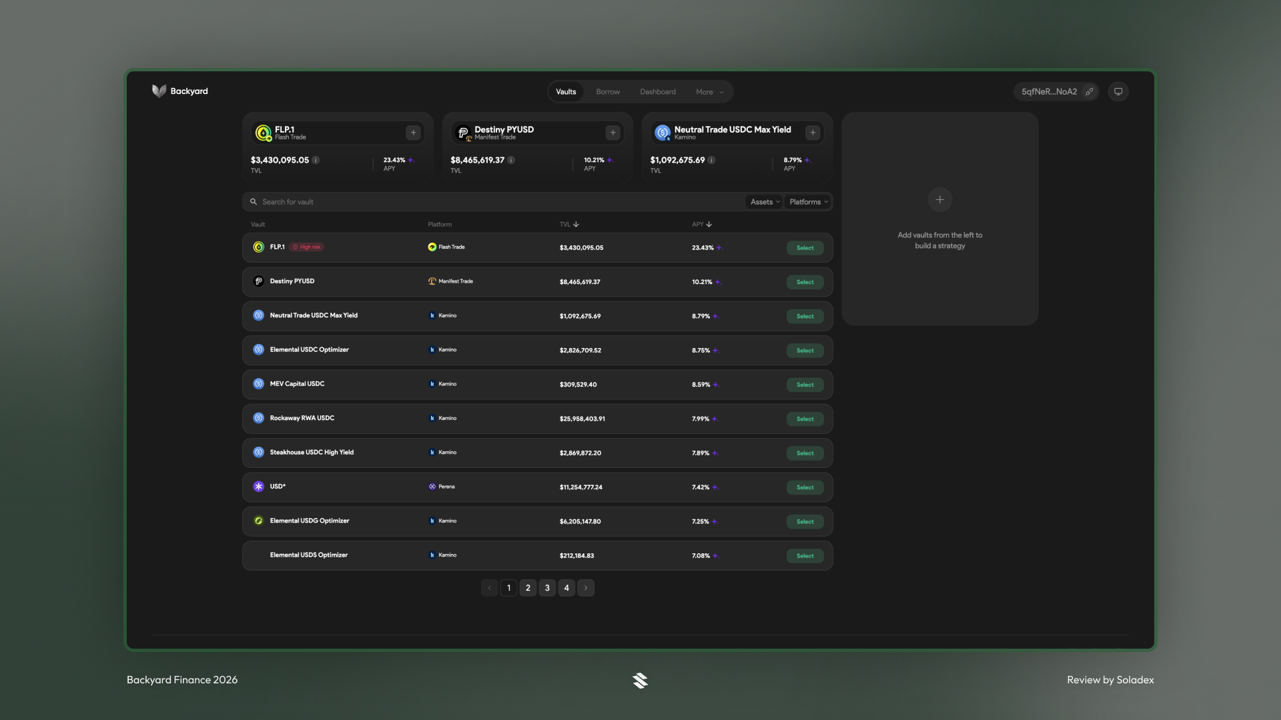
Task: Click the Backyard logo icon
Action: point(159,91)
